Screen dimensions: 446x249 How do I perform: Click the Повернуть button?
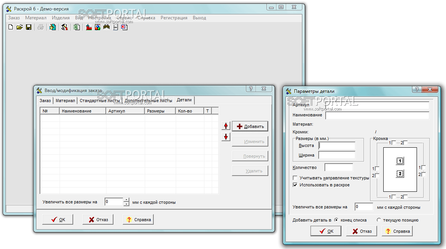click(x=250, y=156)
